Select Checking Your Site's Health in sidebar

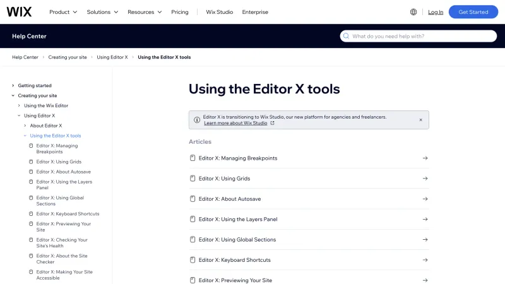62,243
